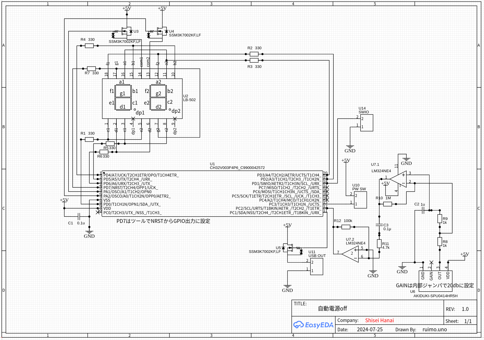This screenshot has height=340, width=484.
Task: Select the U10 PW SW connector box
Action: pyautogui.click(x=361, y=200)
